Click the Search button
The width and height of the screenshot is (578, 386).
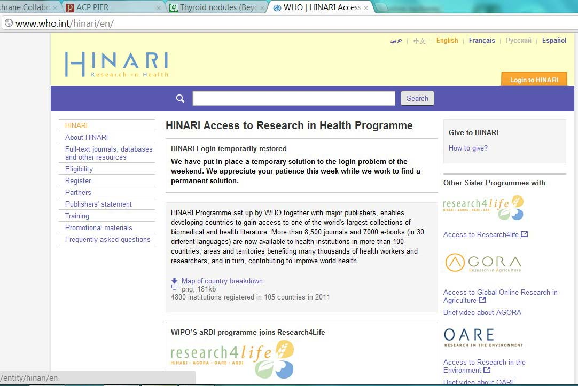pyautogui.click(x=417, y=98)
